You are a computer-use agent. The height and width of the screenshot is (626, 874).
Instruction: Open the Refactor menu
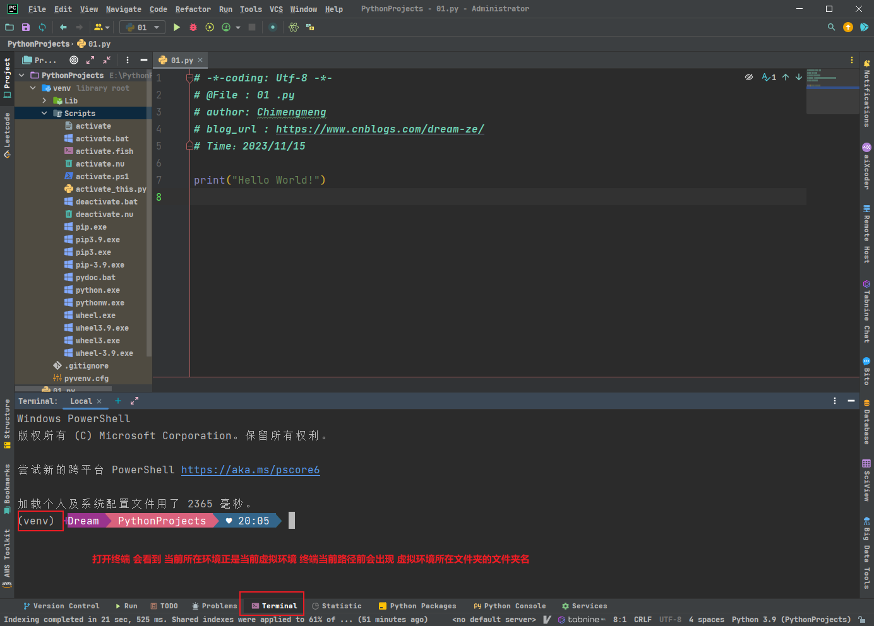point(193,9)
